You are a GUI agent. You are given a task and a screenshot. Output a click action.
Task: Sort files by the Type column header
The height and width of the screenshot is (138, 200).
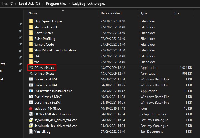click(x=144, y=13)
